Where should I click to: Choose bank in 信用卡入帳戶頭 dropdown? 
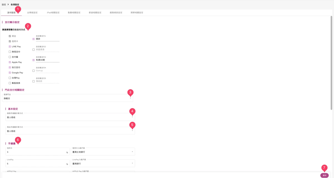coord(103,152)
